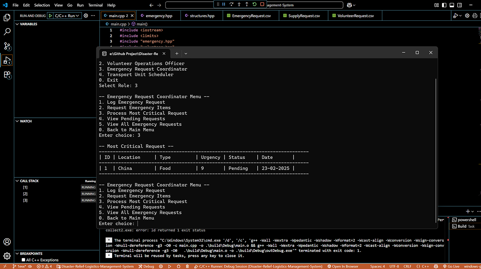481x269 pixels.
Task: Open the Extensions view
Action: pyautogui.click(x=7, y=75)
